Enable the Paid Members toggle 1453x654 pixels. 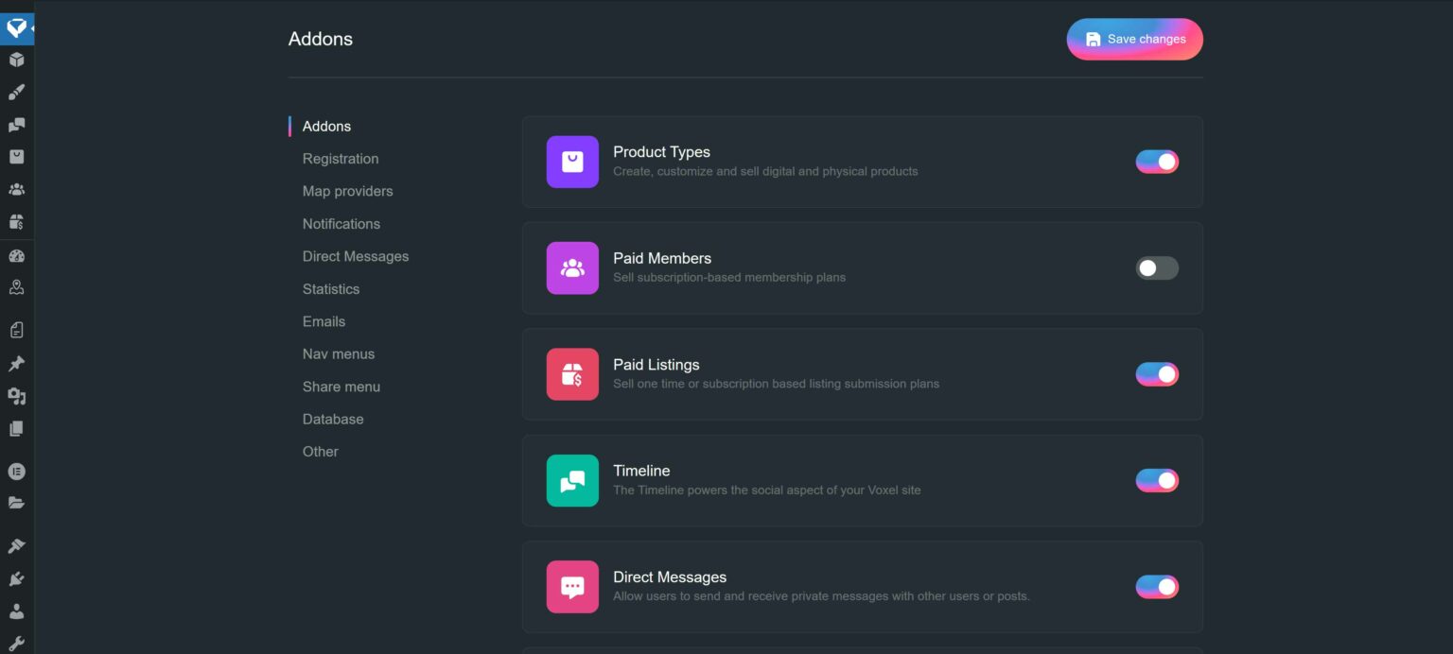pos(1156,267)
